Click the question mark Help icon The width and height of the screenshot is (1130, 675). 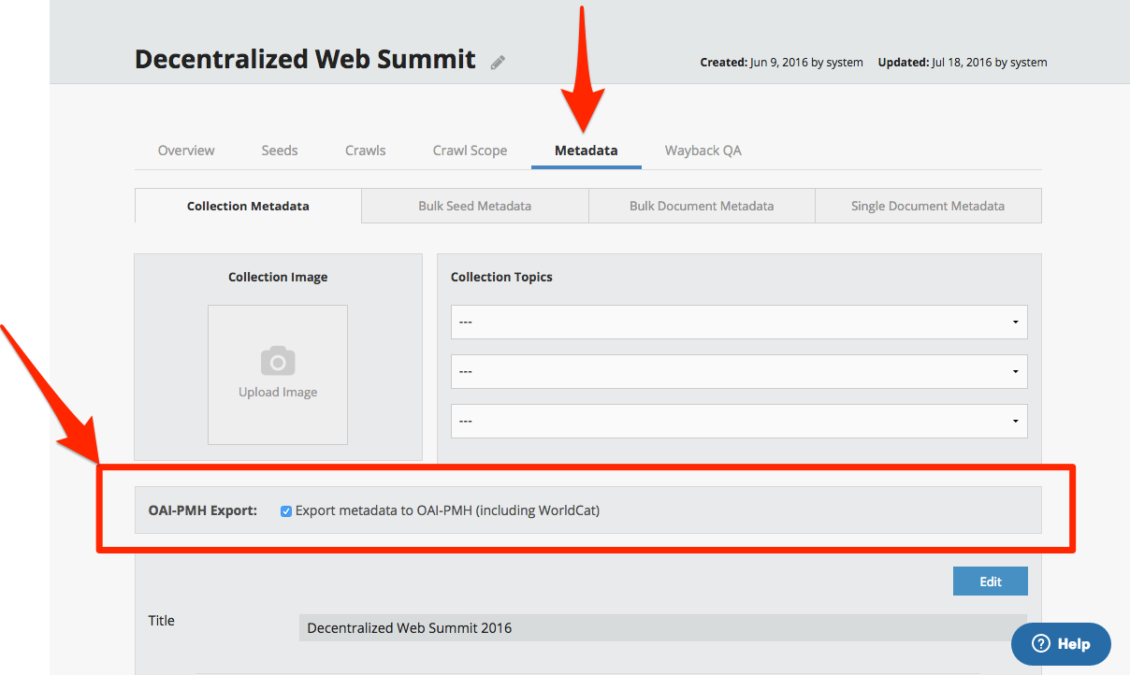1041,643
